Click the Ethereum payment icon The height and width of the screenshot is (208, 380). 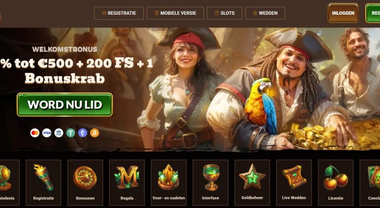(83, 133)
